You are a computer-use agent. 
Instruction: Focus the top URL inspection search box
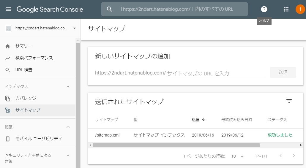[x=174, y=9]
